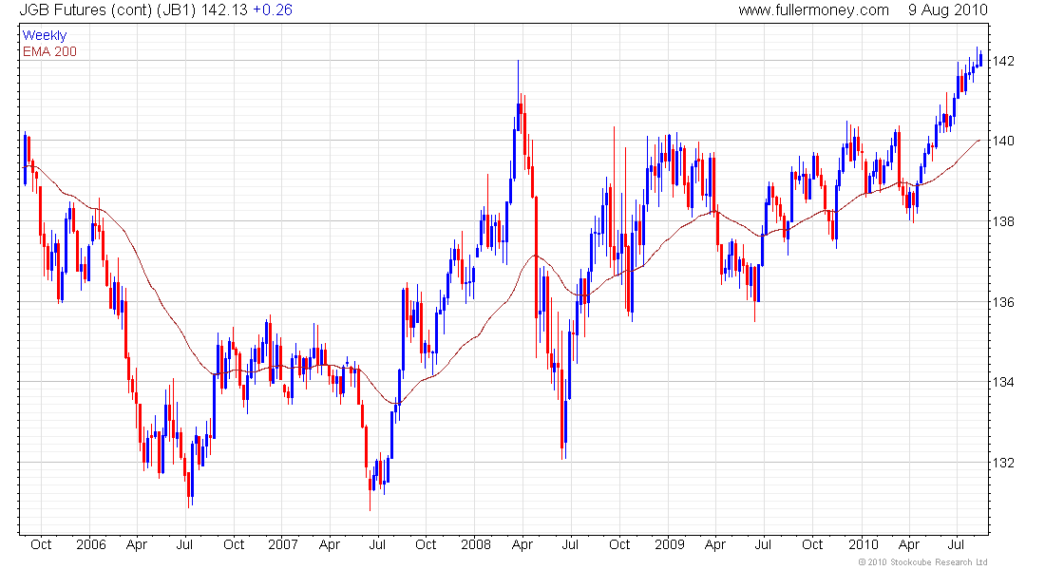Open the www.fullermoney.com link text
Image resolution: width=1045 pixels, height=570 pixels.
(x=813, y=10)
